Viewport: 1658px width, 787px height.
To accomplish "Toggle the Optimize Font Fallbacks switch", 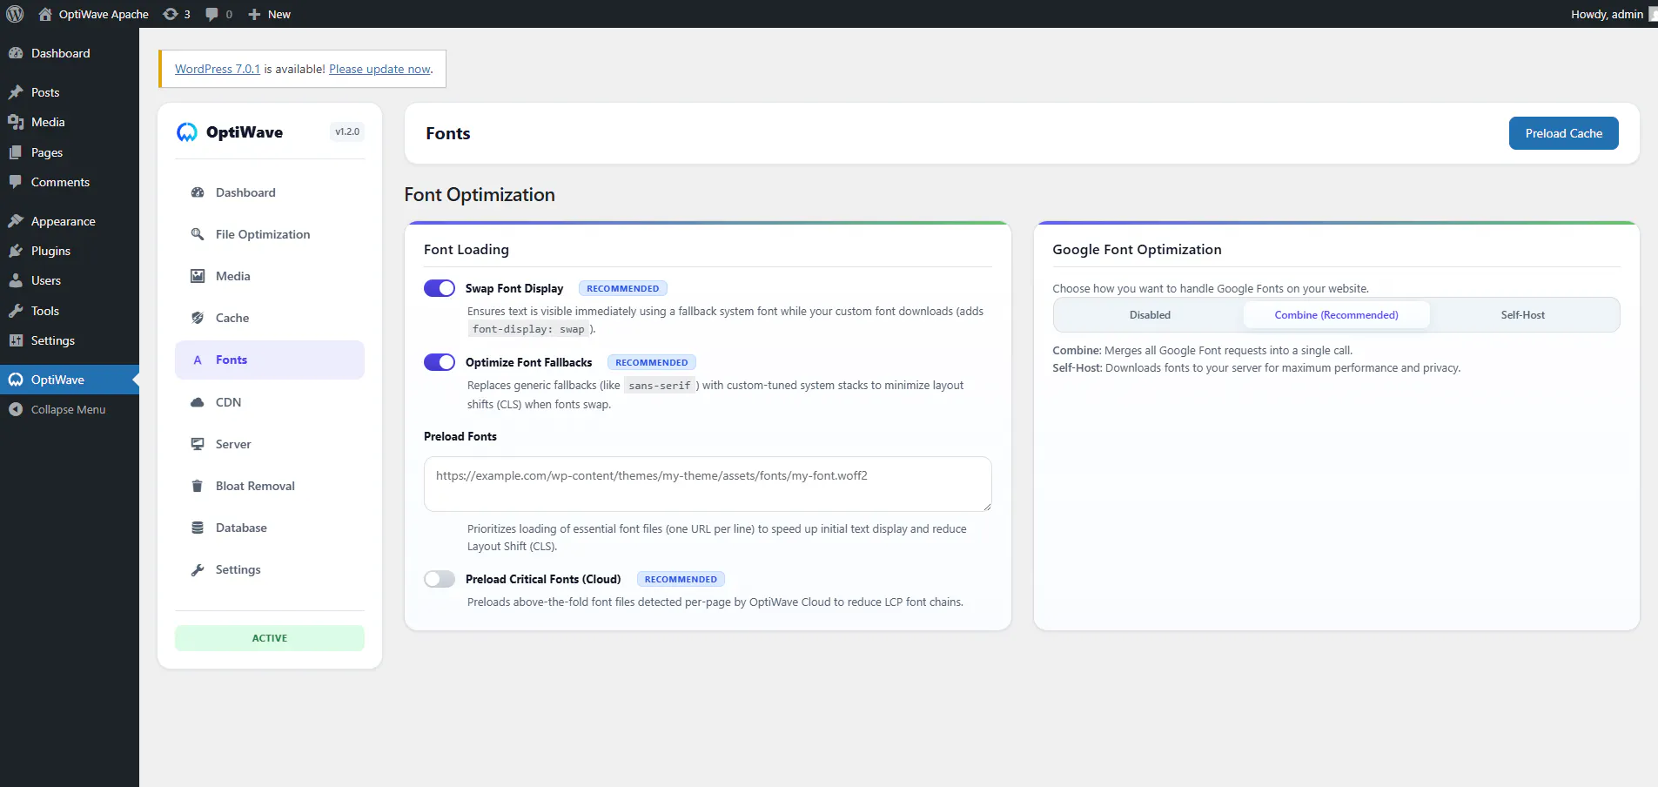I will pos(440,362).
